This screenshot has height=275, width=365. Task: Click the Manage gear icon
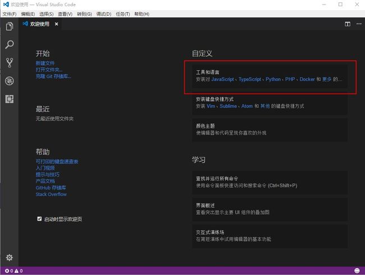pyautogui.click(x=10, y=258)
